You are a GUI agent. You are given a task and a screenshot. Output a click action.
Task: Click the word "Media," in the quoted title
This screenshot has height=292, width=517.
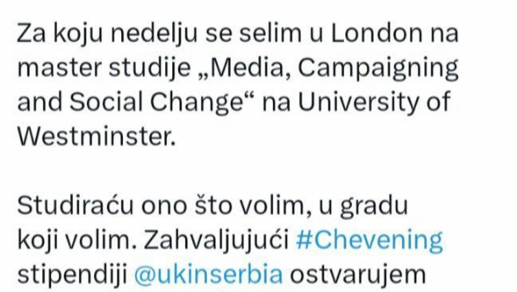point(255,70)
